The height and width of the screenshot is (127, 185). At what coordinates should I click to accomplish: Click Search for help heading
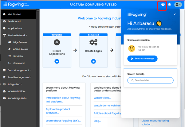pyautogui.click(x=136, y=74)
